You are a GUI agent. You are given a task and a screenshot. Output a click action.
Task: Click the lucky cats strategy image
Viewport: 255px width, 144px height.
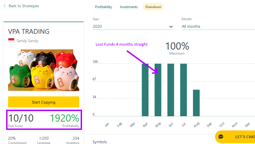(44, 70)
